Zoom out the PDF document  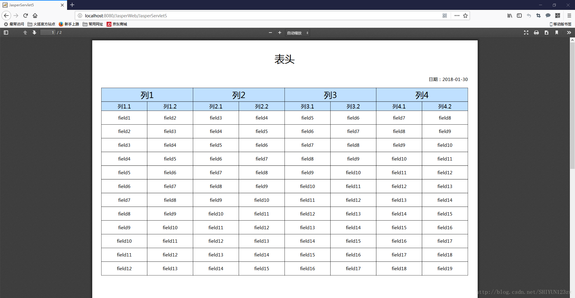point(270,33)
